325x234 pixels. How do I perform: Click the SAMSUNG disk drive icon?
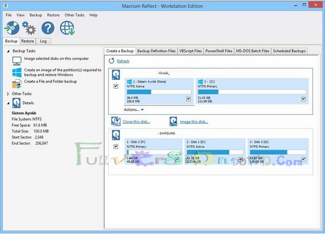(116, 135)
